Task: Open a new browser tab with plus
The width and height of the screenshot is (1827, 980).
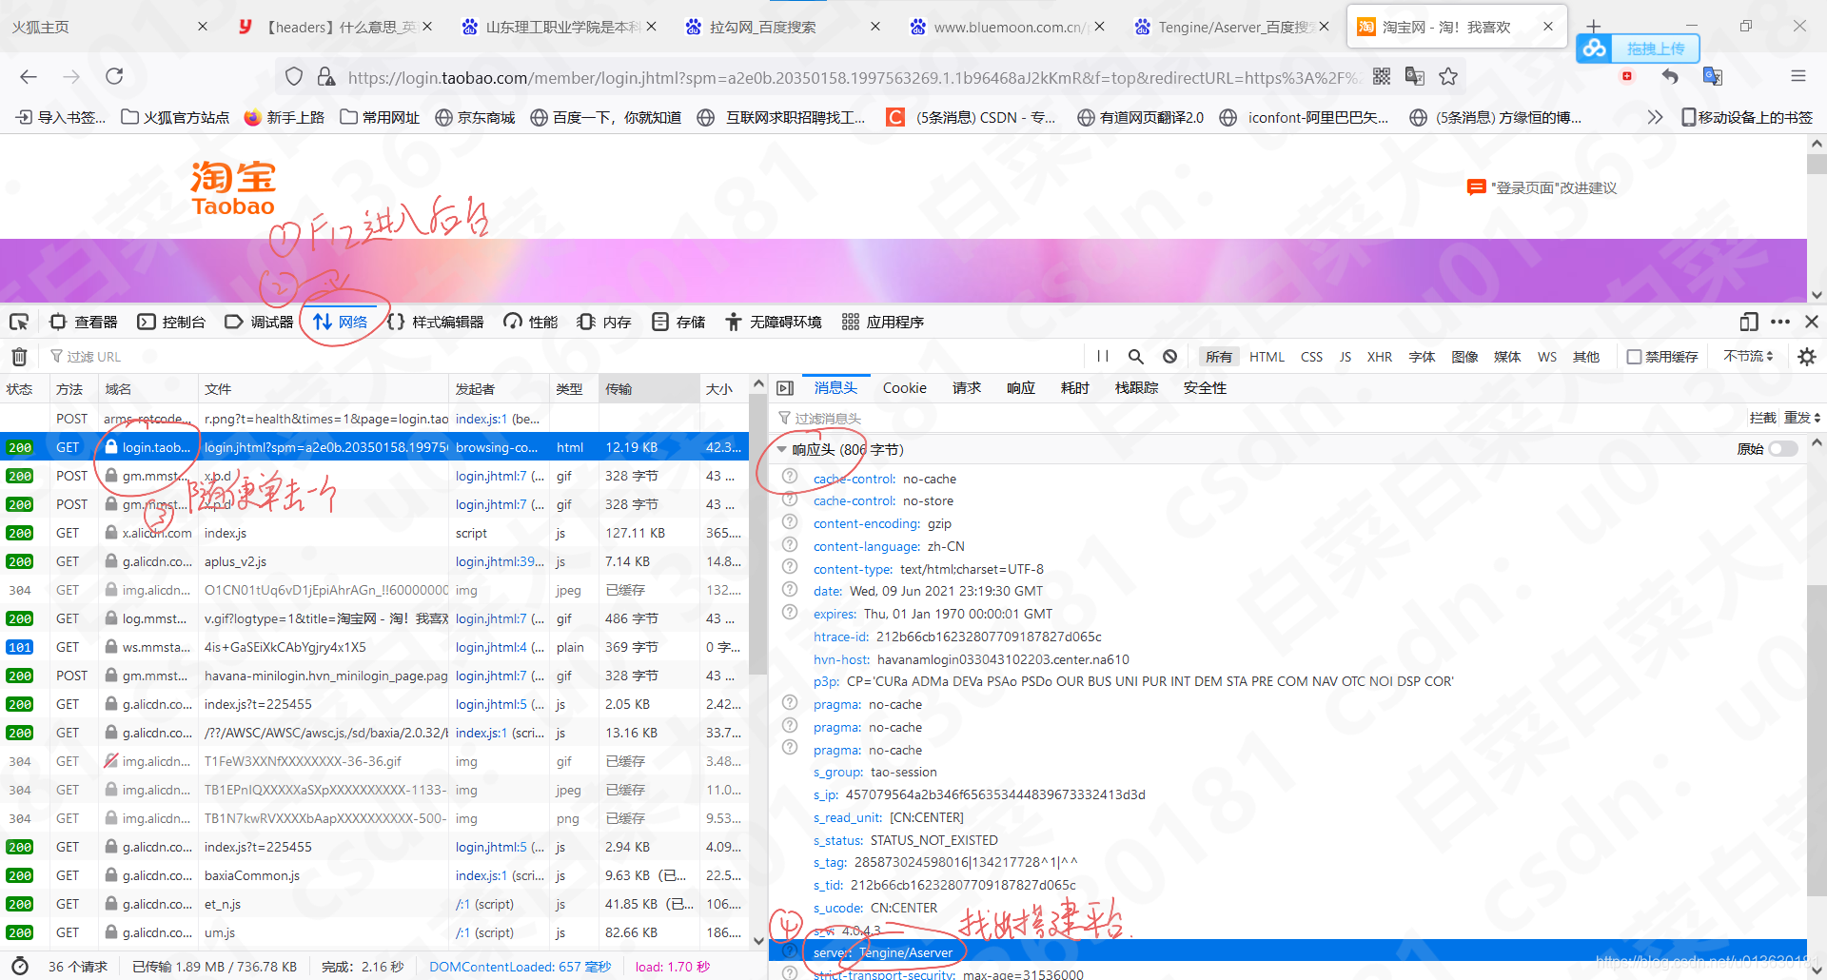Action: (x=1594, y=27)
